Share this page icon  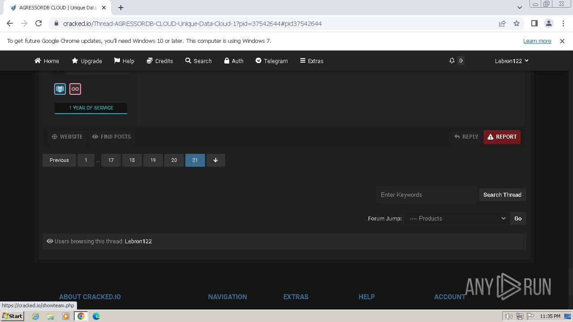point(502,23)
